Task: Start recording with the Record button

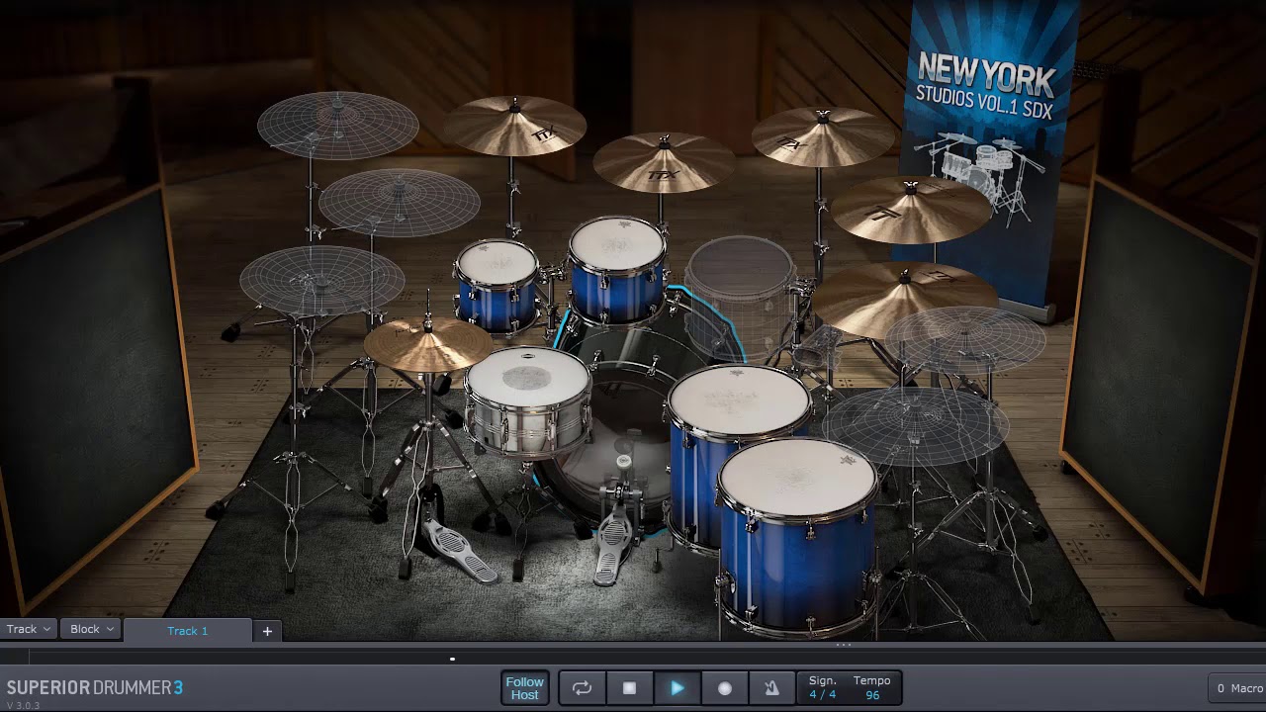Action: pos(724,687)
